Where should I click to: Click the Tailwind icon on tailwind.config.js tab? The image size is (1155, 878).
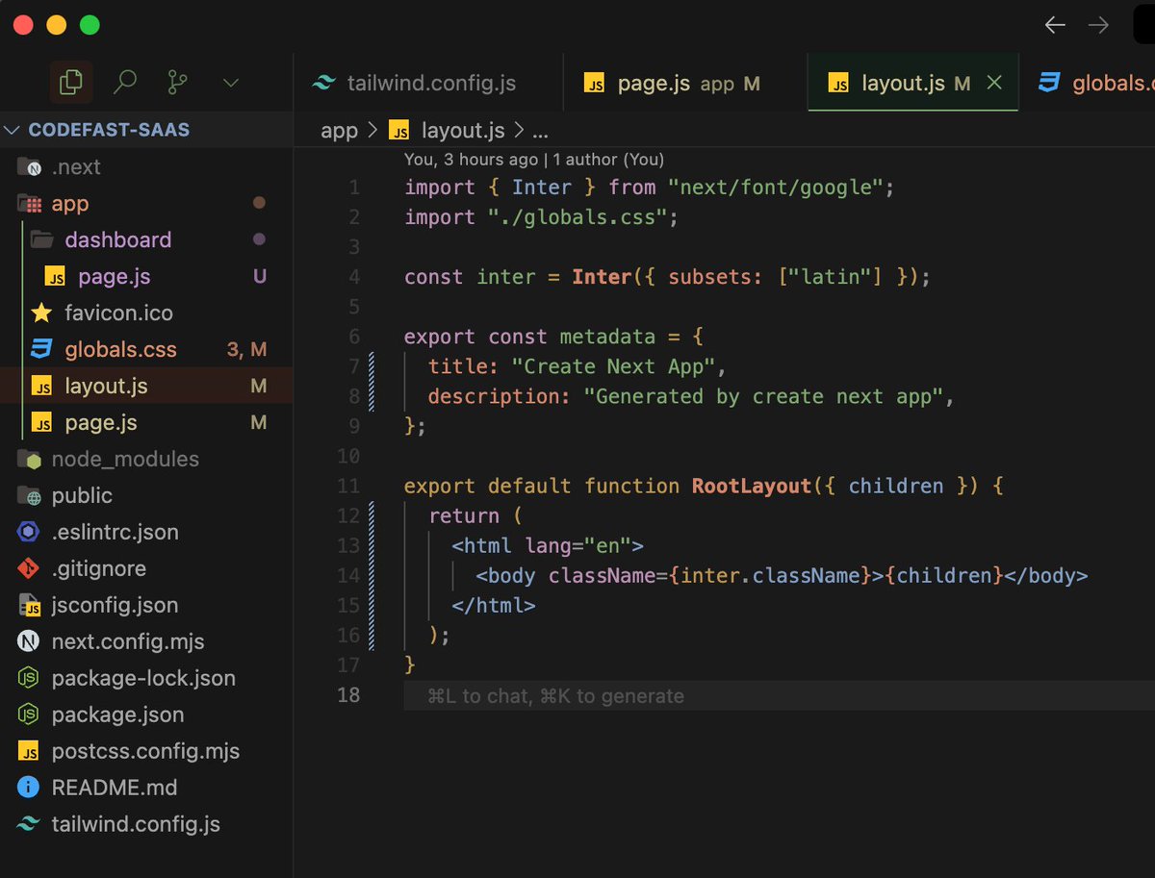click(321, 83)
